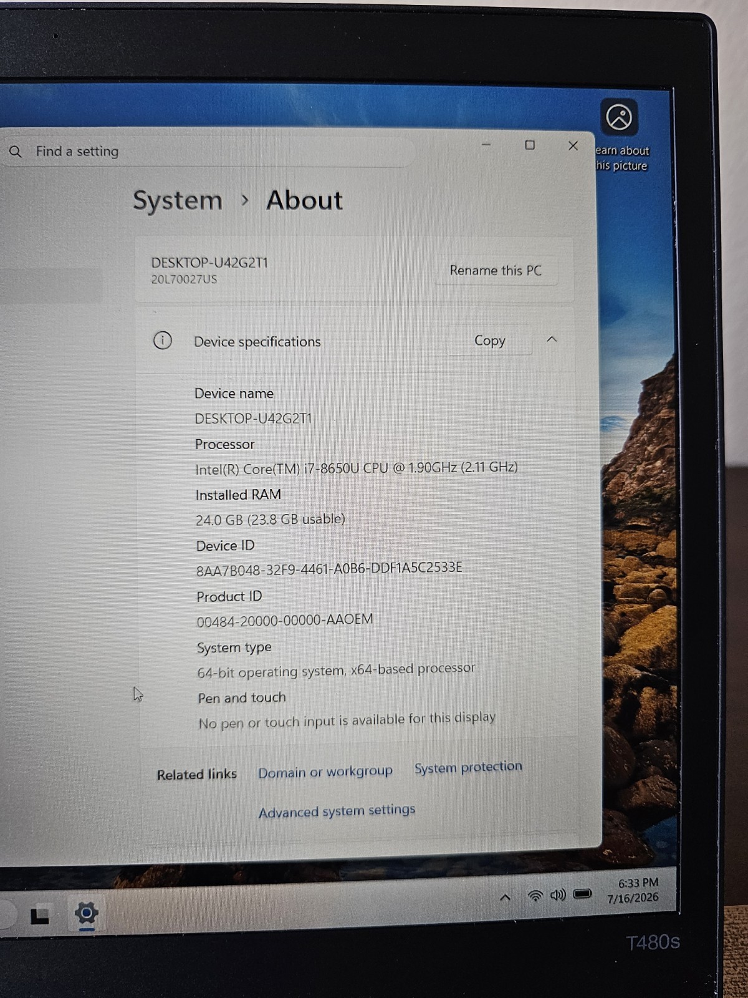Go back to System breadcrumb
The width and height of the screenshot is (748, 998).
(178, 201)
